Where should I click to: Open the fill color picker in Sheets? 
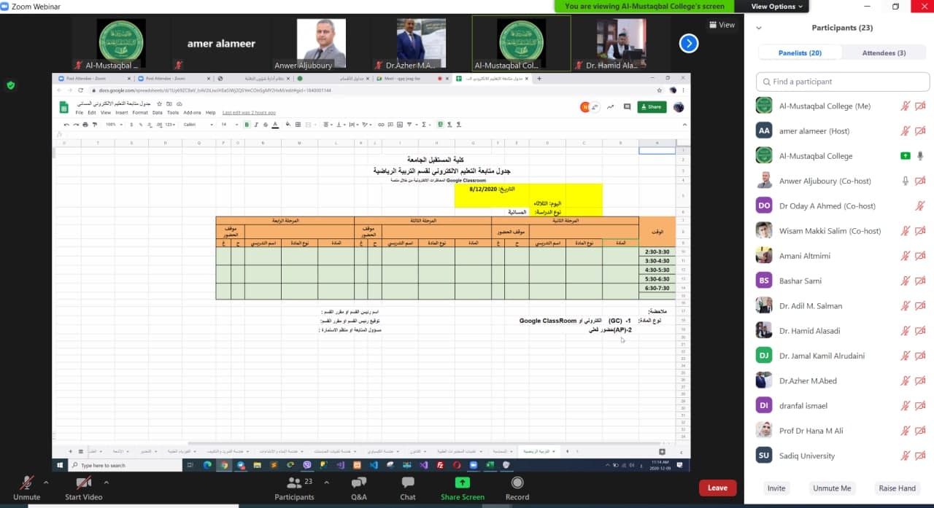tap(289, 125)
